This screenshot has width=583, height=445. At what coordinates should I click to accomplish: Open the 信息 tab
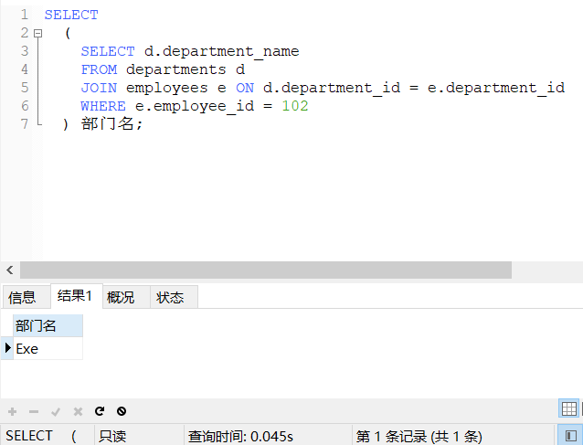pos(22,297)
